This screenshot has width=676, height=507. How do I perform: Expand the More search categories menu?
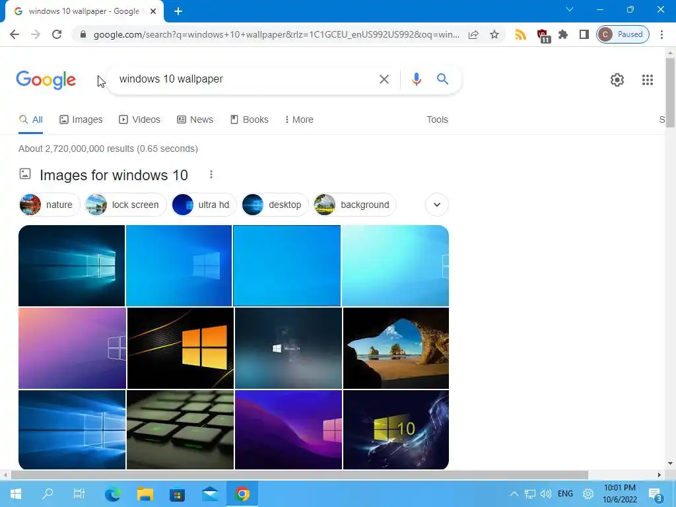299,119
